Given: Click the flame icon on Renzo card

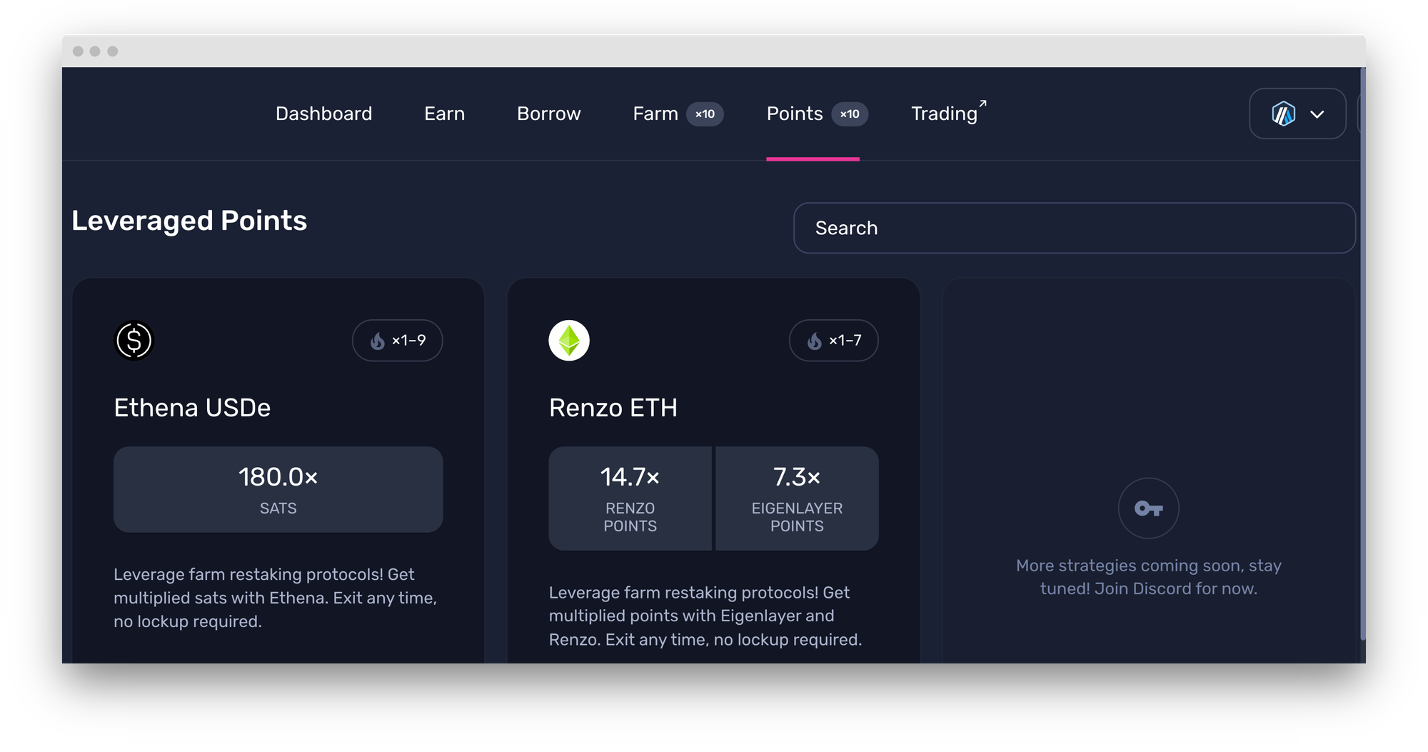Looking at the screenshot, I should 815,341.
